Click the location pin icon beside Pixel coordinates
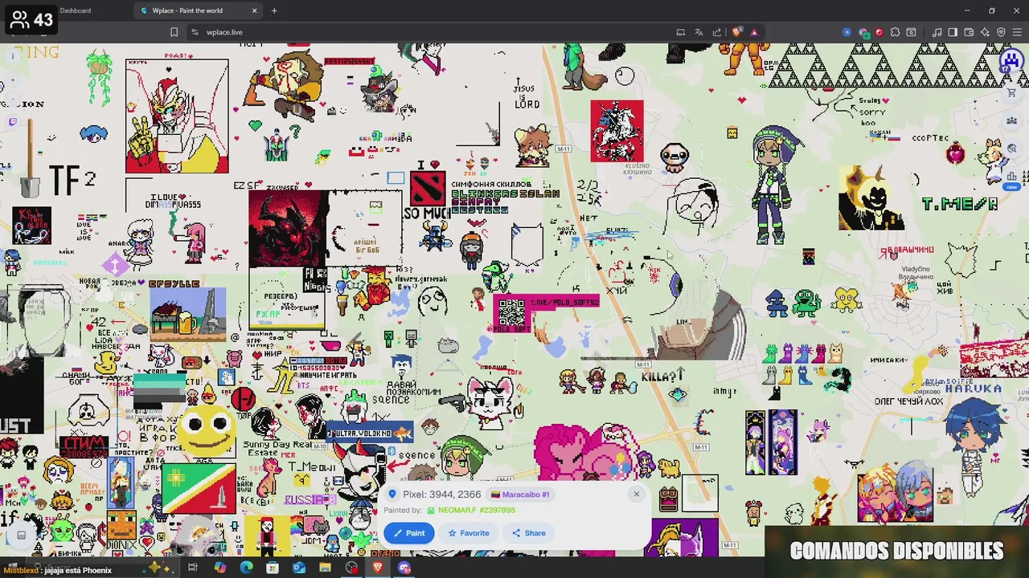This screenshot has width=1029, height=578. [x=392, y=495]
